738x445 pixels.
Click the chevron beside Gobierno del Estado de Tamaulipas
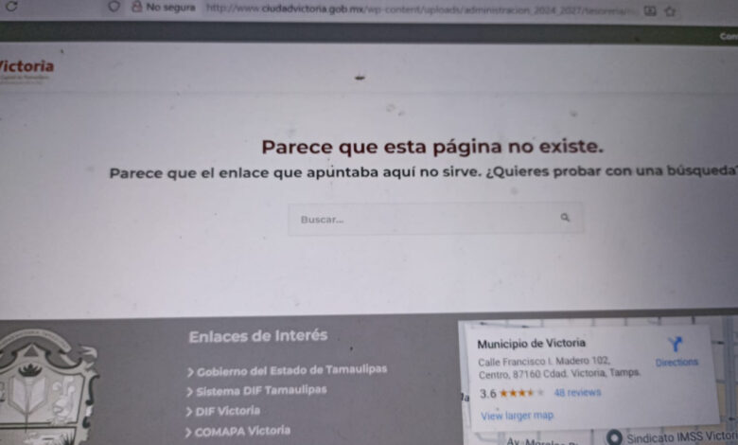[x=190, y=372]
